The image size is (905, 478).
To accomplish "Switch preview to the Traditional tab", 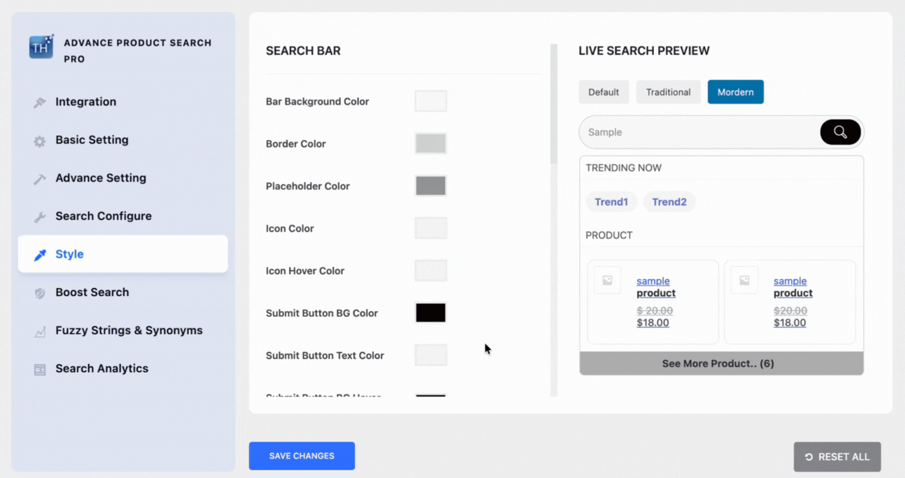I will tap(667, 92).
